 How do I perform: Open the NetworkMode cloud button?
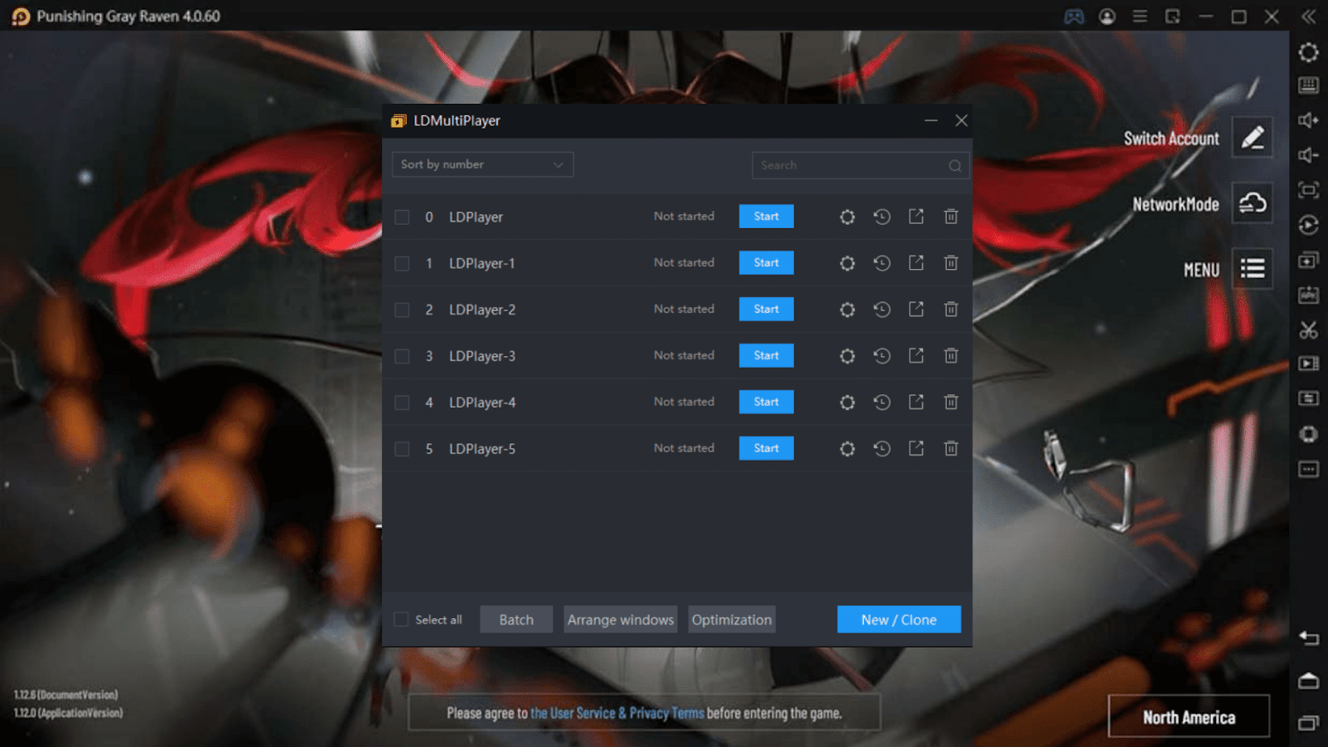tap(1252, 203)
